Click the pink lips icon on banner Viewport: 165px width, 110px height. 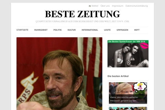pos(144,46)
